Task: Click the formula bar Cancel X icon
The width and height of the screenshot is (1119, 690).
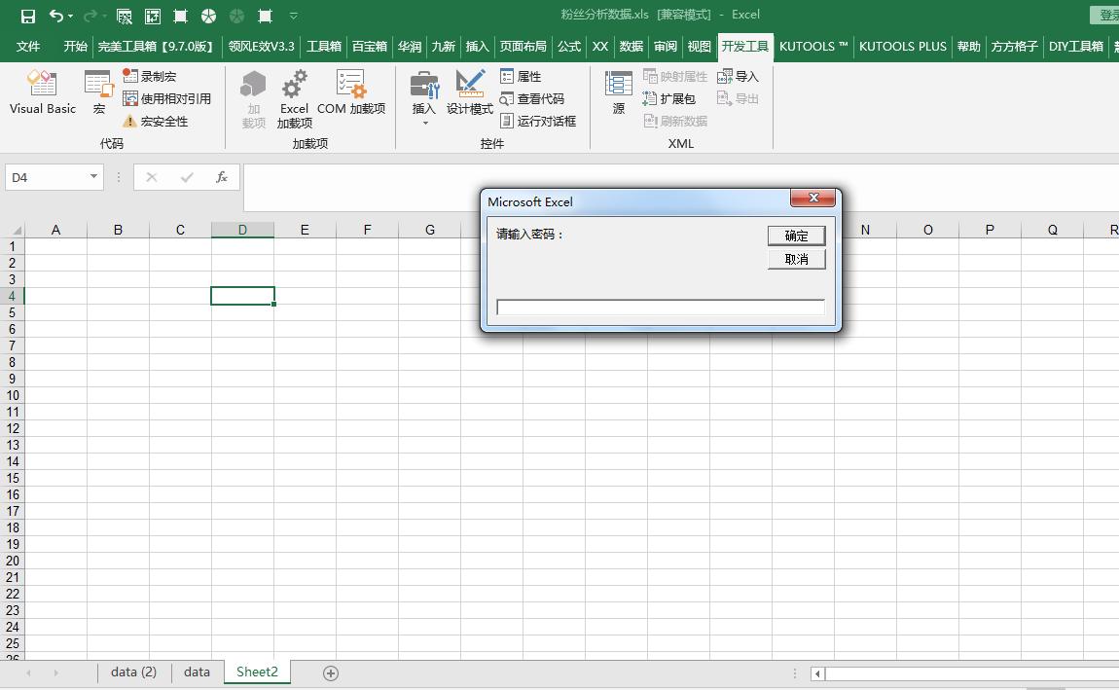Action: tap(151, 177)
